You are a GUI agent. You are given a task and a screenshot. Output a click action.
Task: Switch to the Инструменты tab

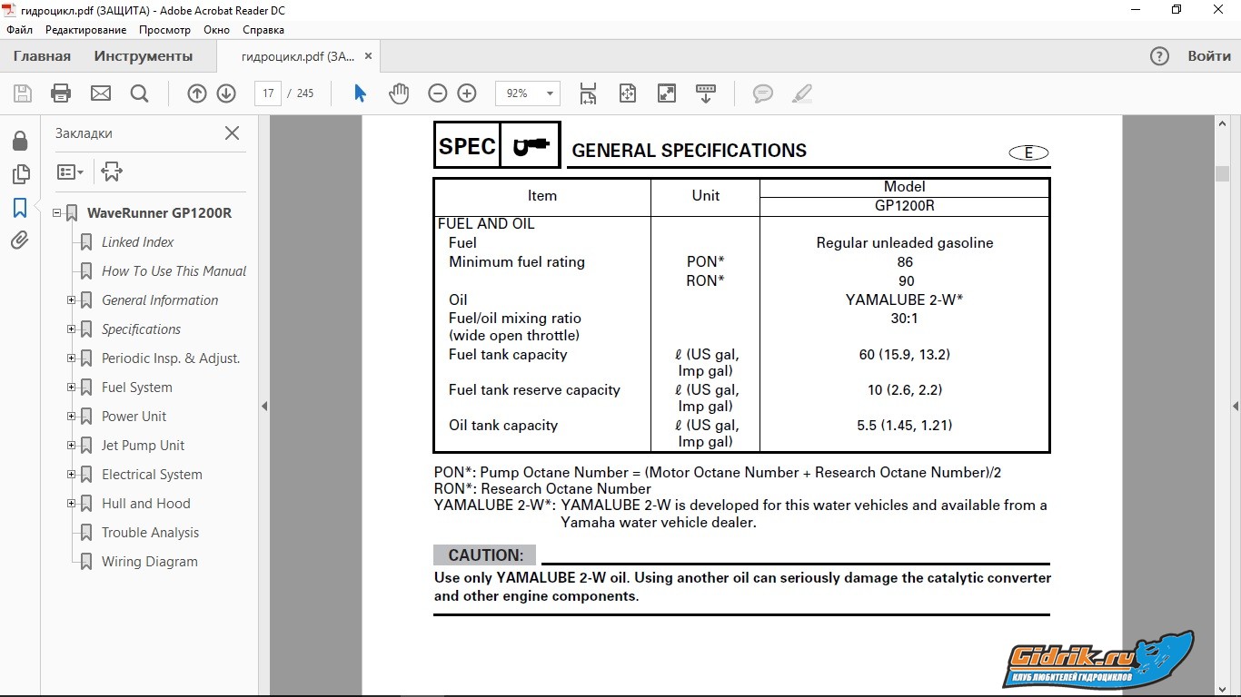click(143, 56)
